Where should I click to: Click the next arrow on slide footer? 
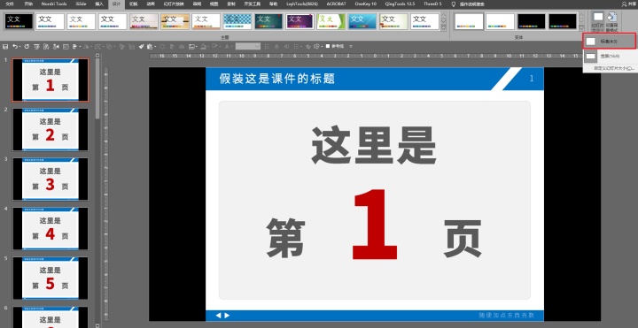[x=227, y=316]
